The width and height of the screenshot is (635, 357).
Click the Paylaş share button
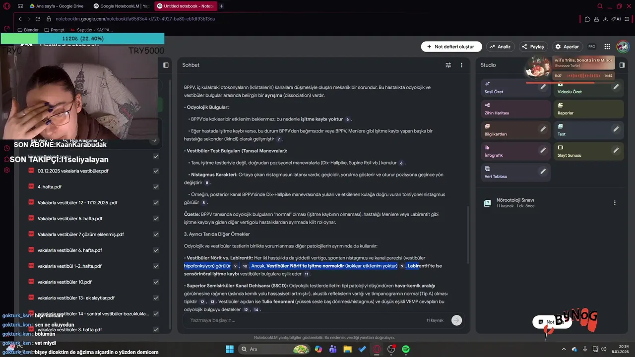[533, 47]
